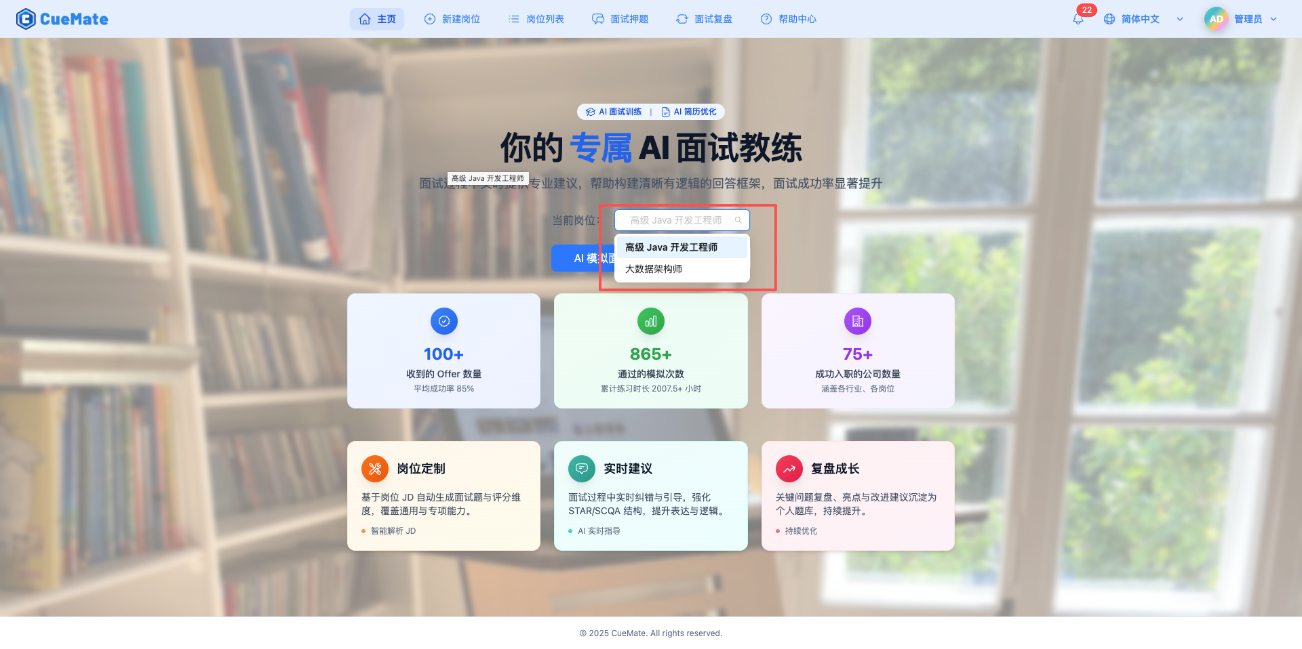Click the AI 简历优化 link
This screenshot has width=1302, height=649.
click(689, 111)
